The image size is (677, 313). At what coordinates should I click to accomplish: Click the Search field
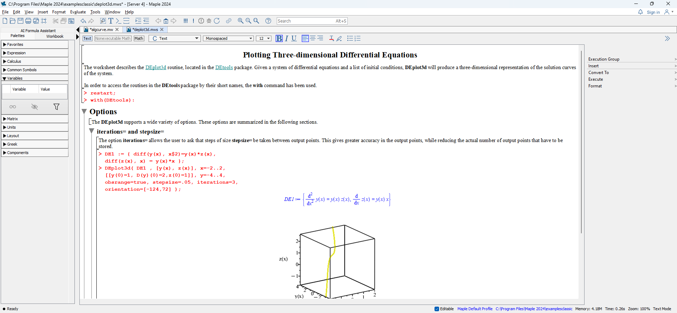(312, 21)
